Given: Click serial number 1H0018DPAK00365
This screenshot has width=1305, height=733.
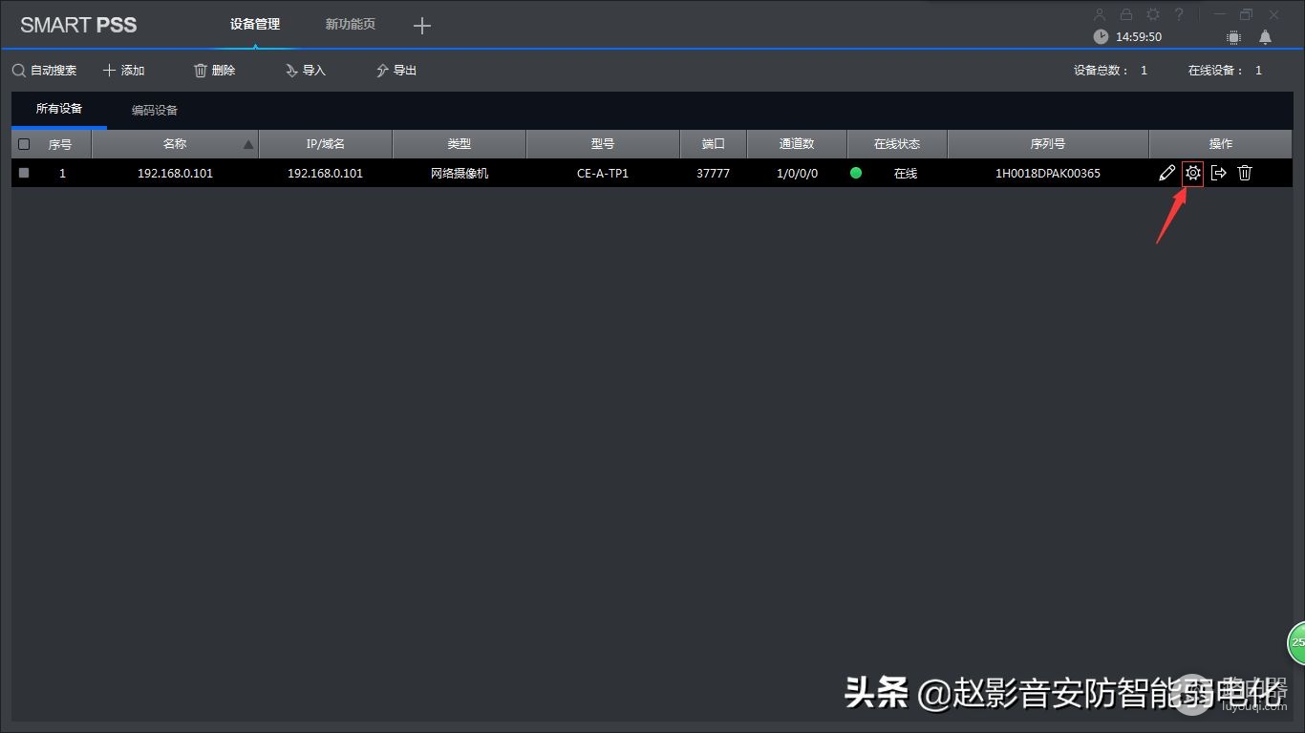Looking at the screenshot, I should pyautogui.click(x=1048, y=174).
